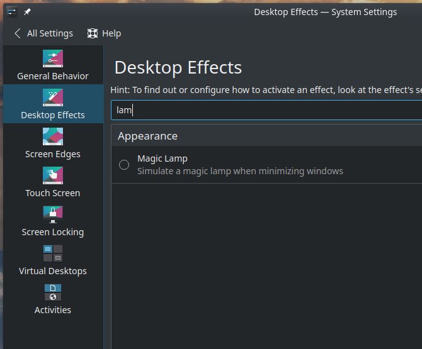The height and width of the screenshot is (349, 422).
Task: Open Touch Screen settings icon
Action: click(x=53, y=175)
